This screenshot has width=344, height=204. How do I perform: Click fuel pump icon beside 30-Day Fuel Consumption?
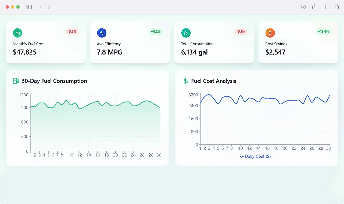(16, 81)
